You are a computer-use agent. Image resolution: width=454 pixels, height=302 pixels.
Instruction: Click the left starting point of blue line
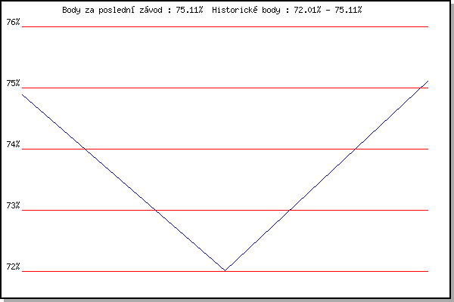coord(23,94)
